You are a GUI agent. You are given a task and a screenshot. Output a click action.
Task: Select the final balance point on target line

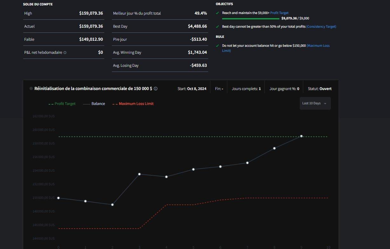(x=301, y=136)
